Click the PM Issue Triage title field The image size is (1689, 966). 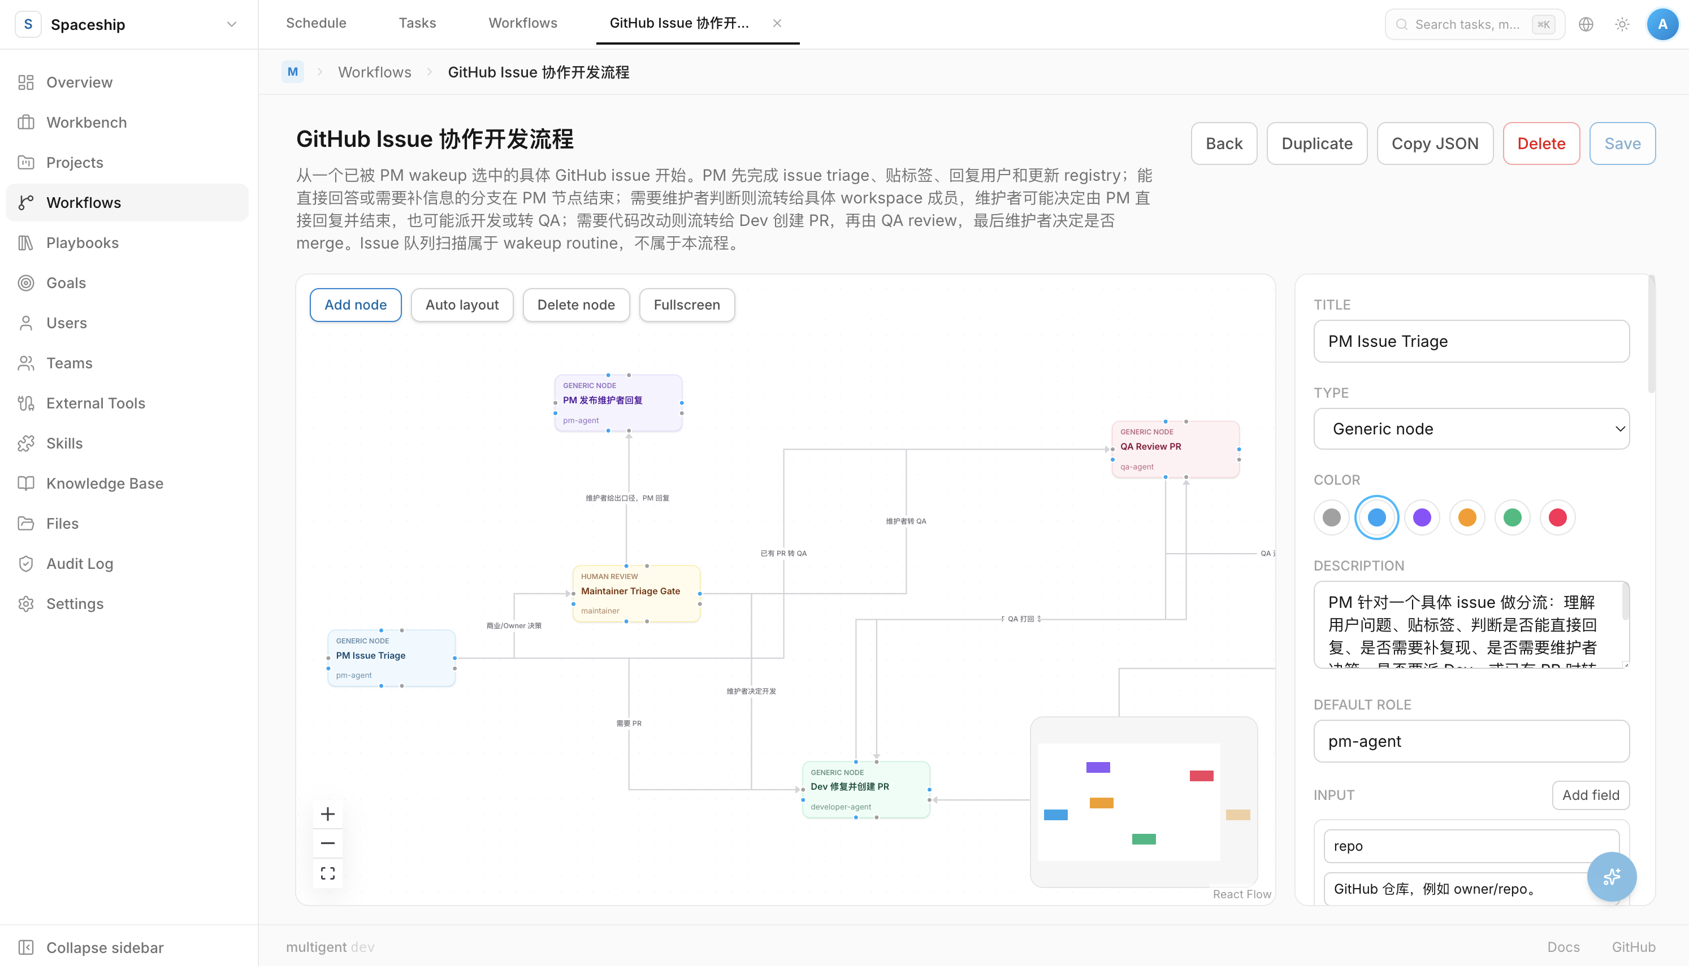[x=1471, y=342]
